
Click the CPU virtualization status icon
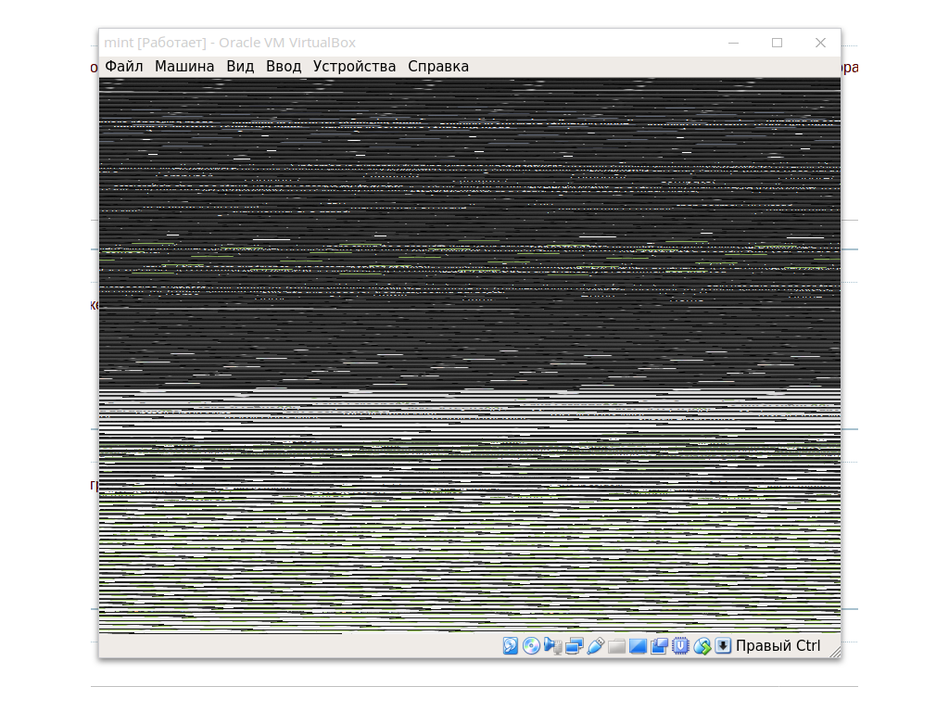tap(680, 646)
